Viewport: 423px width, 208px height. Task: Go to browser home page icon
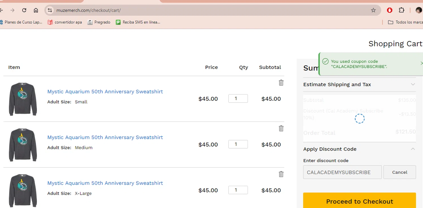click(x=36, y=10)
